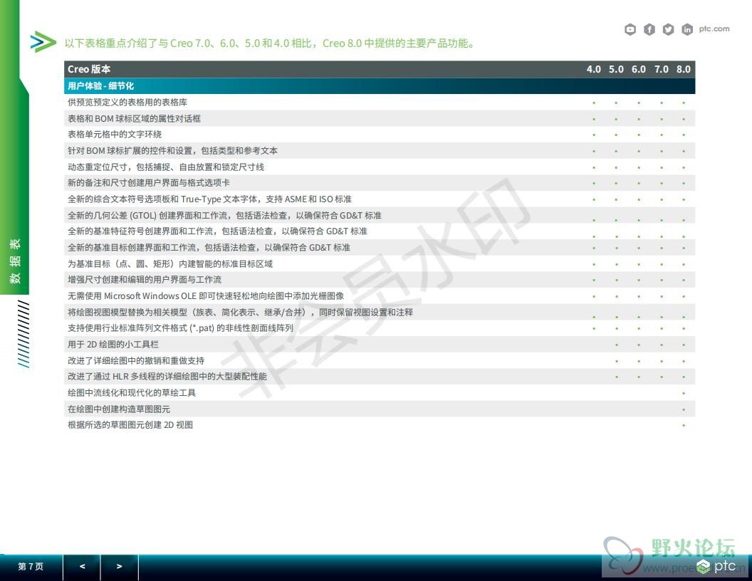Open the LinkedIn social icon
752x581 pixels.
pos(687,30)
